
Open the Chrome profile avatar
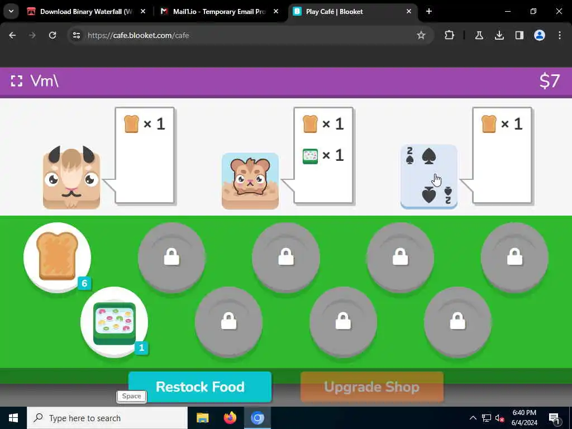pyautogui.click(x=540, y=35)
